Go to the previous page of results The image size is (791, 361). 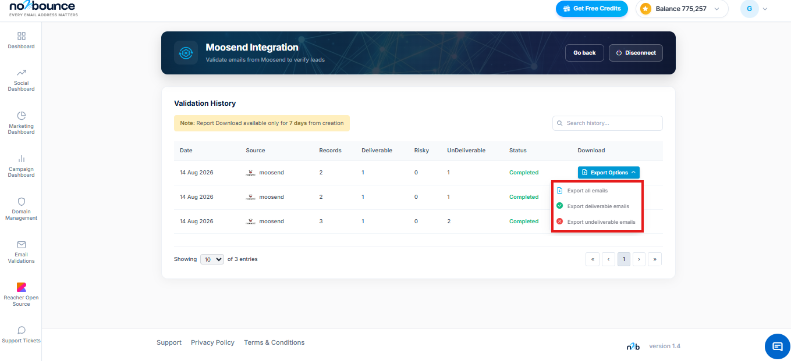(x=608, y=259)
